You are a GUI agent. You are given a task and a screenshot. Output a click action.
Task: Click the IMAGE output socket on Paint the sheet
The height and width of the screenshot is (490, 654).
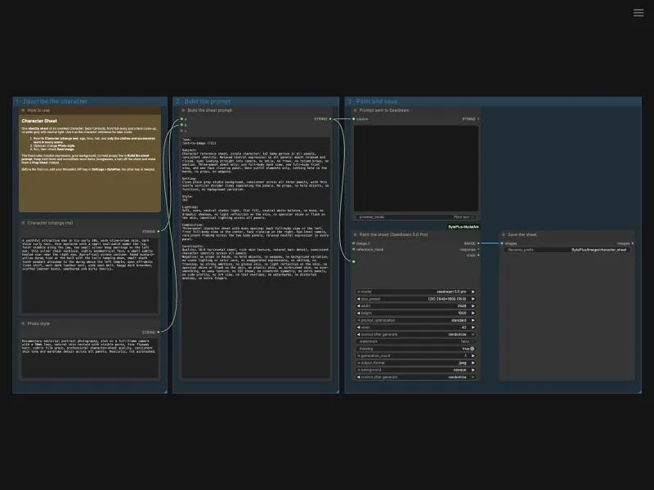click(x=478, y=243)
